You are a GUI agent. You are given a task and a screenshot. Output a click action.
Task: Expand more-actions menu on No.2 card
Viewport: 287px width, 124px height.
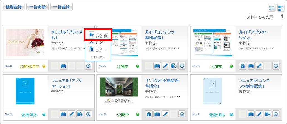point(182,114)
